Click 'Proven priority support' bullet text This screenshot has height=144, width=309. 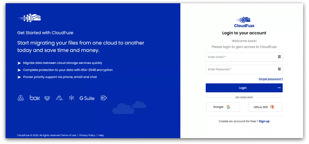(x=60, y=77)
